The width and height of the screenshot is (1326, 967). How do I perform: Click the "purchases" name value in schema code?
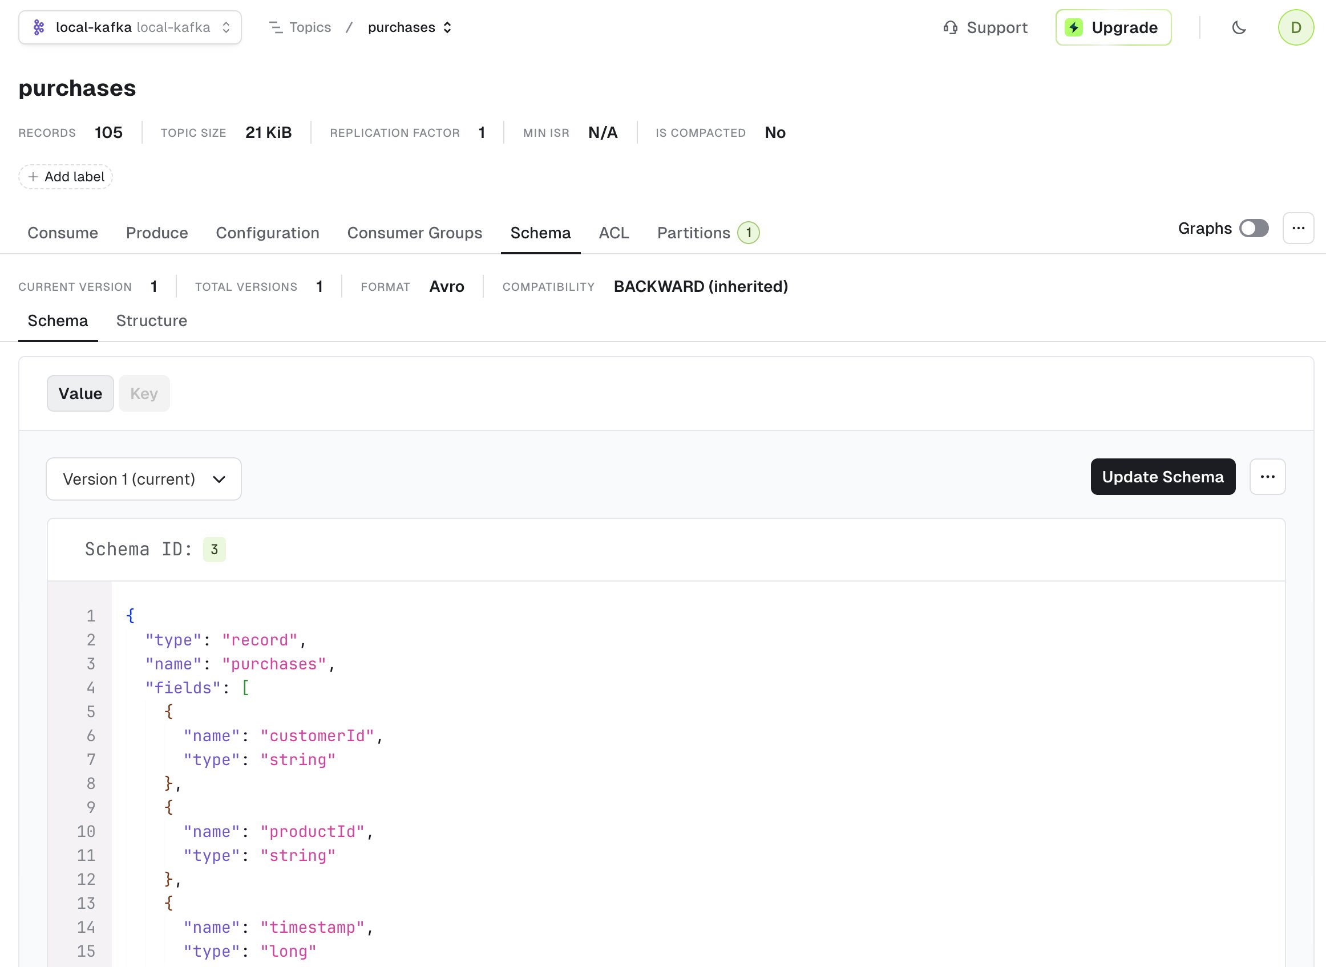pos(273,664)
